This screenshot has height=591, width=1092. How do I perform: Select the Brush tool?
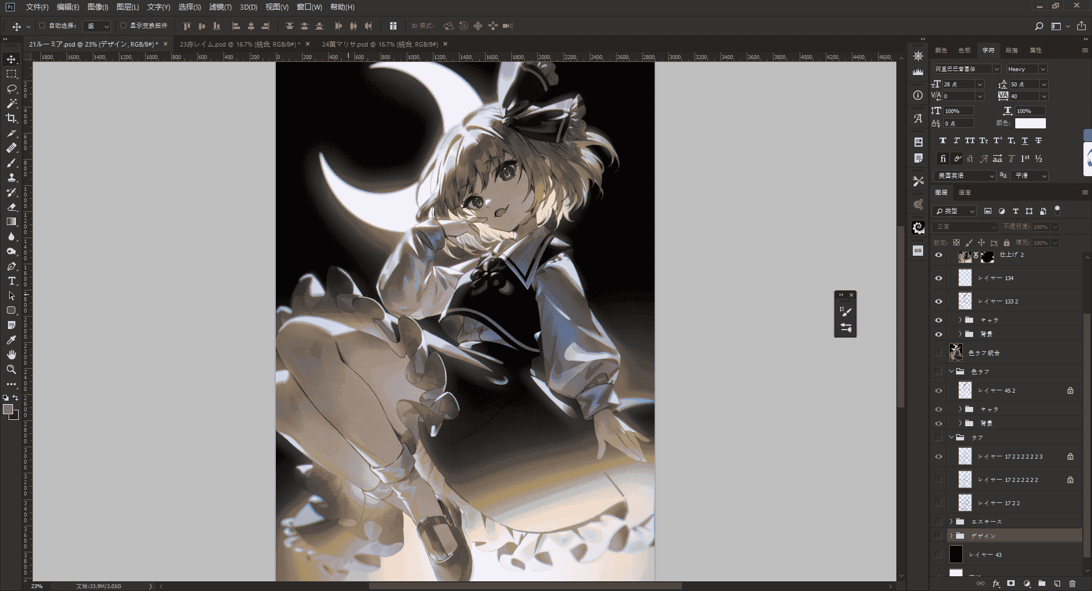11,163
